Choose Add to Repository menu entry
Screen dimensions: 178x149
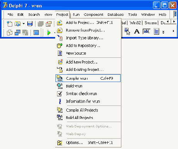tap(88, 46)
